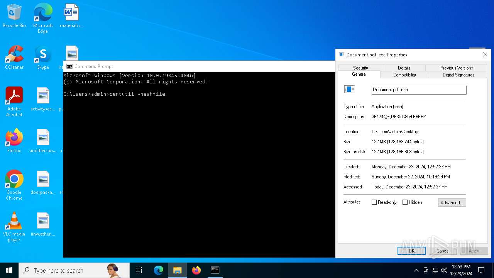
Task: Click the taskbar clock and date
Action: point(461,270)
